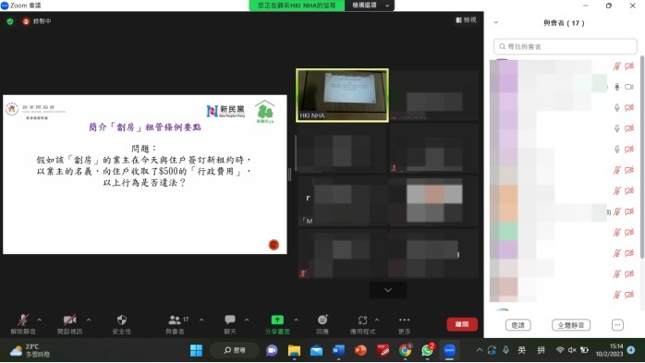Start video with the camera icon

pyautogui.click(x=69, y=320)
